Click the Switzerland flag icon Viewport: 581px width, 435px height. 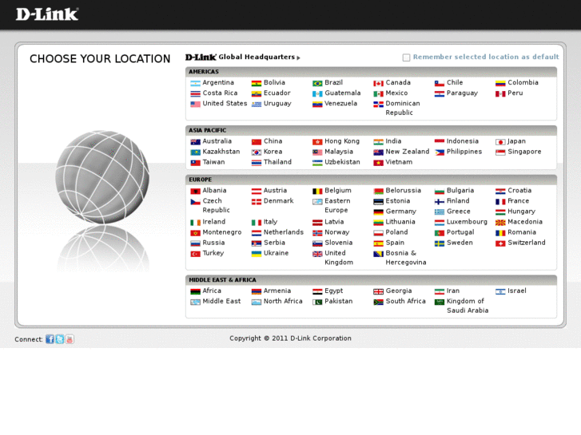point(500,243)
